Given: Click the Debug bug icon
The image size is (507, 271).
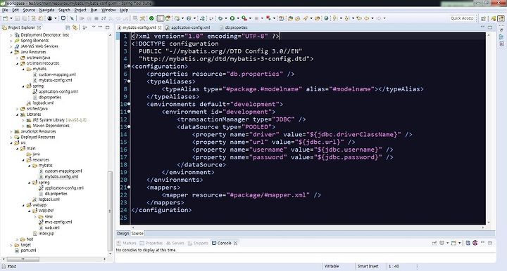Looking at the screenshot, I should pos(220,18).
